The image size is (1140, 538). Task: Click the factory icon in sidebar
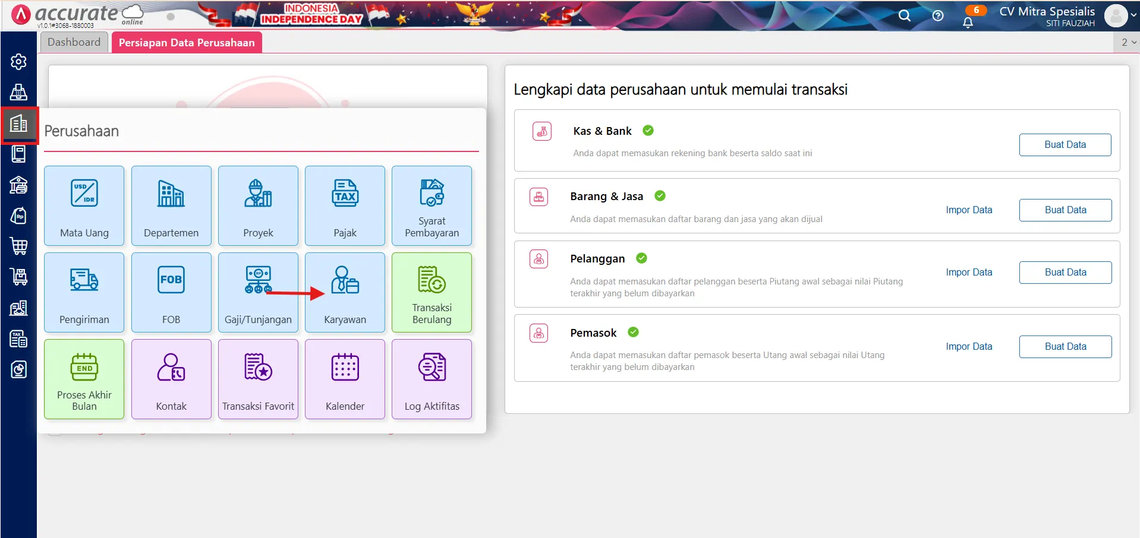18,308
